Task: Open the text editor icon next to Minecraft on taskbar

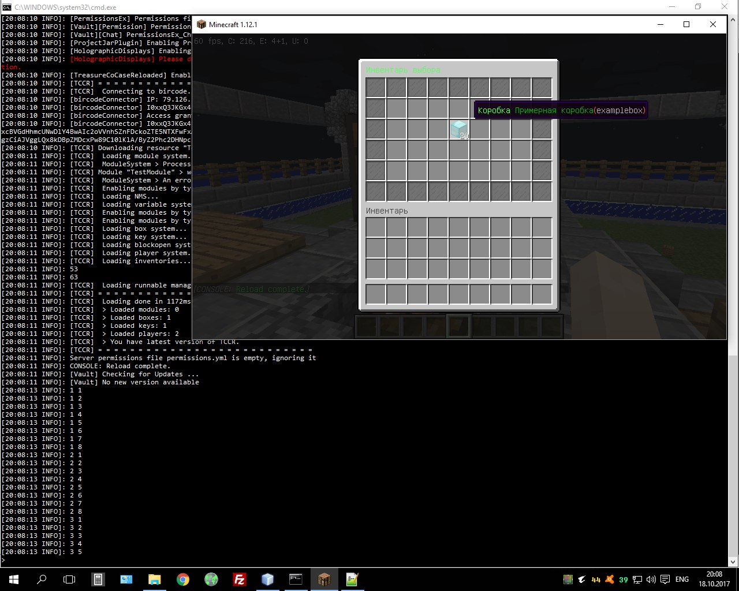Action: coord(352,579)
